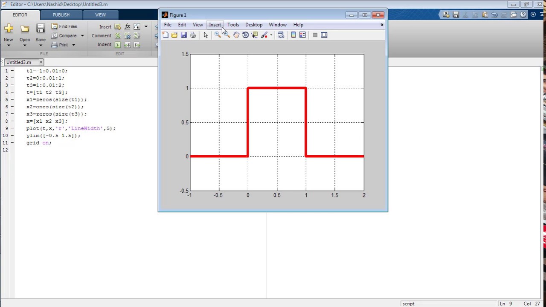
Task: Select the Zoom Out tool in Figure 1
Action: click(x=227, y=35)
